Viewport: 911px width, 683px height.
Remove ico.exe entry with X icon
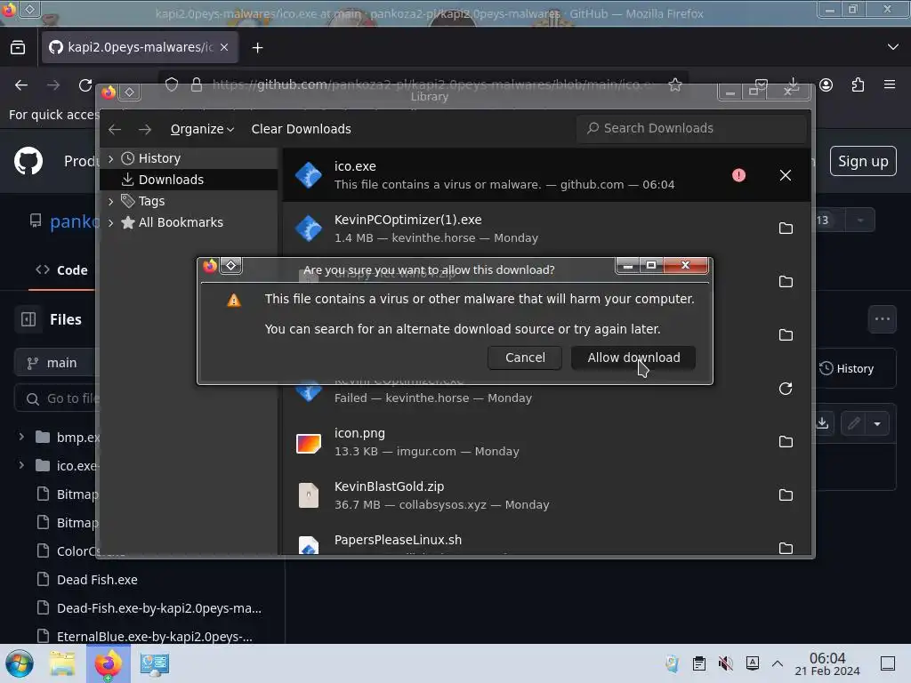(786, 175)
